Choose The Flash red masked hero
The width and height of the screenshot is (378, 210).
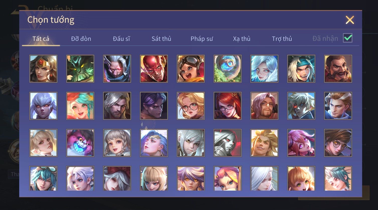click(x=154, y=69)
